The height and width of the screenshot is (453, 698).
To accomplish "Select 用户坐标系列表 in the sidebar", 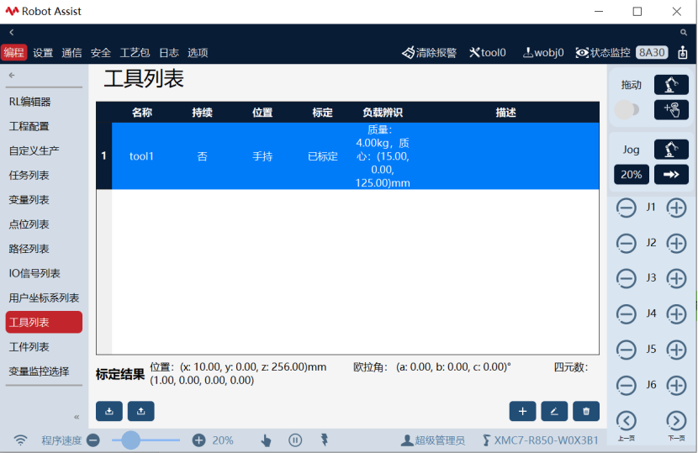I will [44, 298].
